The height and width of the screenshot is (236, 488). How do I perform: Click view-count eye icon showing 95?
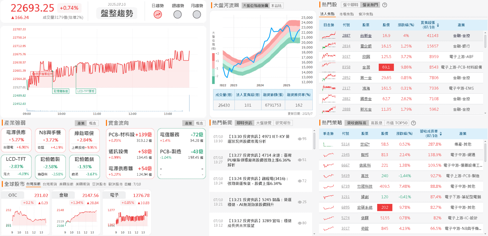300,139
